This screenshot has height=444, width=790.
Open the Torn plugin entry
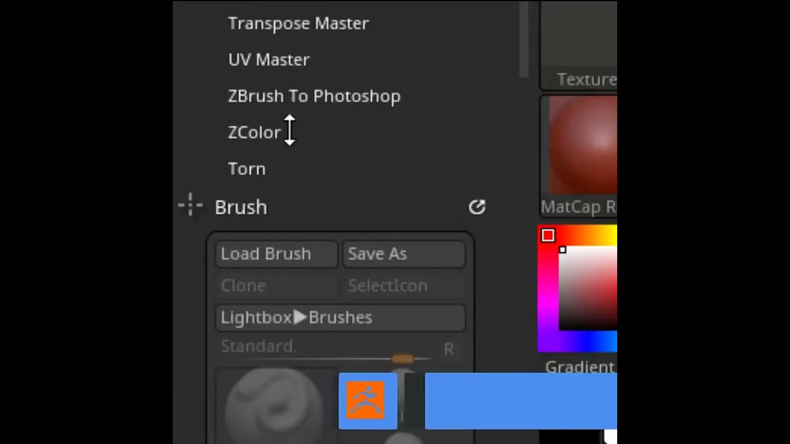[247, 169]
